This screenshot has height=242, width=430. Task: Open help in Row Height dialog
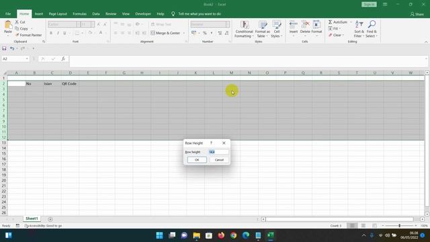tap(211, 143)
